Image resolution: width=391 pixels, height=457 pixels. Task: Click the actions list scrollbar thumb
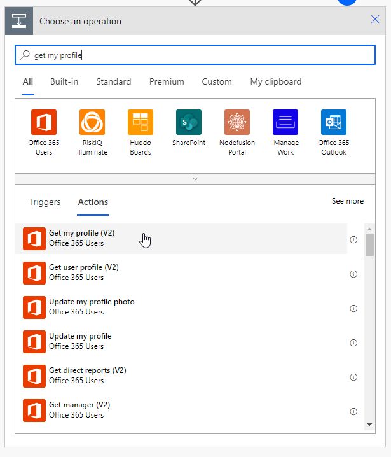click(x=369, y=245)
